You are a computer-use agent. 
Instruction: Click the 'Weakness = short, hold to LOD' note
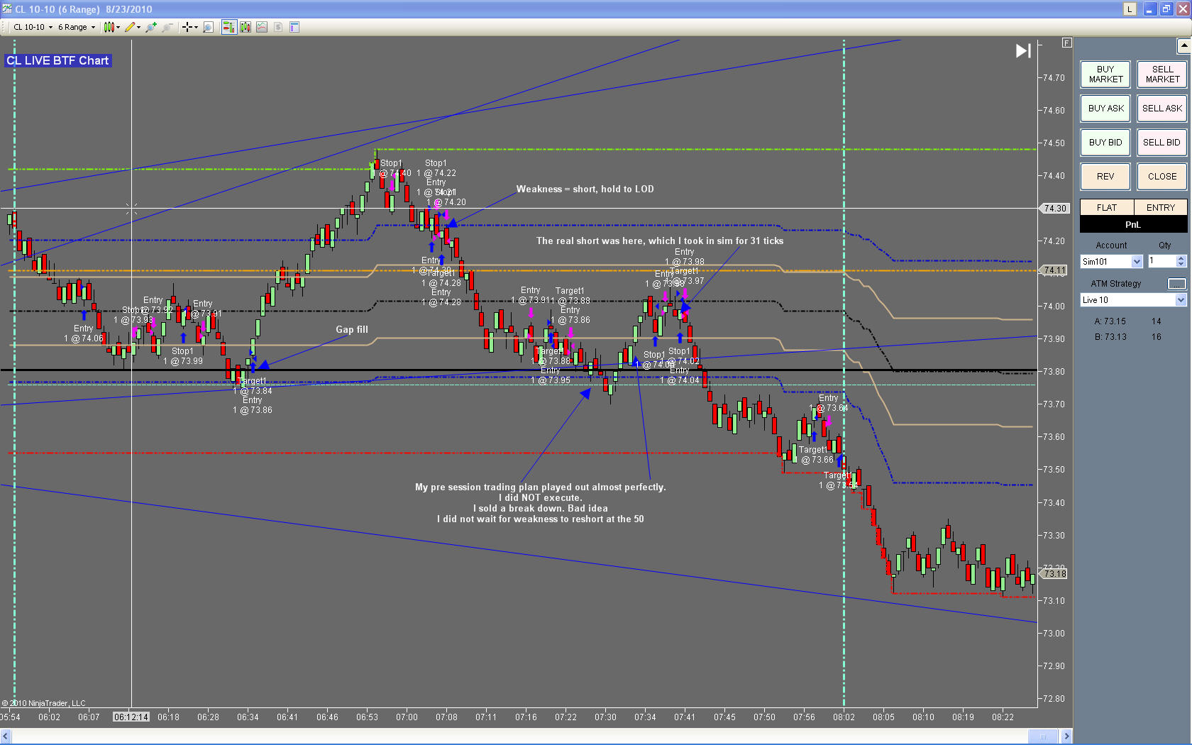pyautogui.click(x=585, y=189)
